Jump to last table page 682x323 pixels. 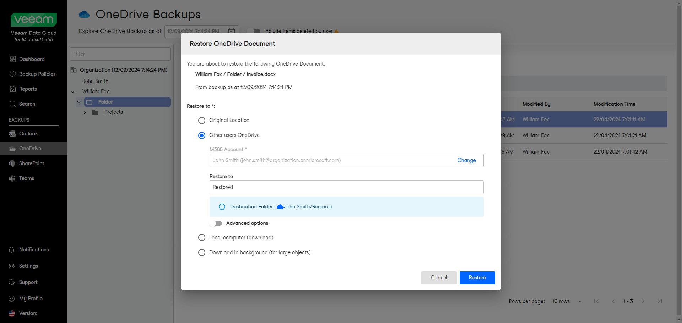tap(660, 301)
